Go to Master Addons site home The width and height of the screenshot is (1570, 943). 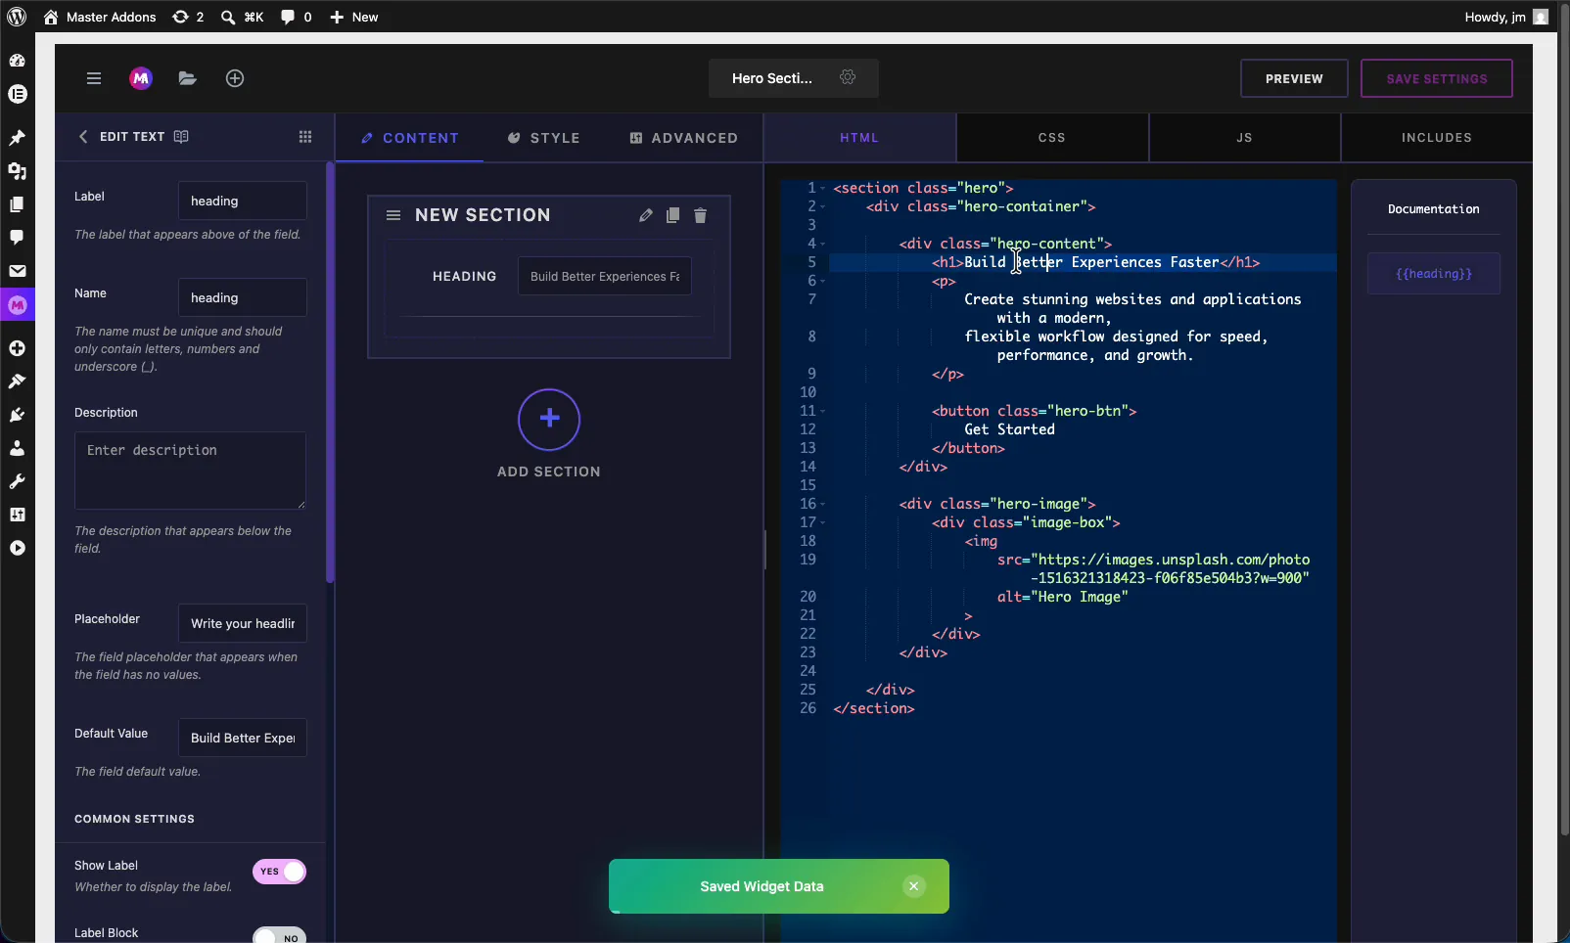point(100,17)
